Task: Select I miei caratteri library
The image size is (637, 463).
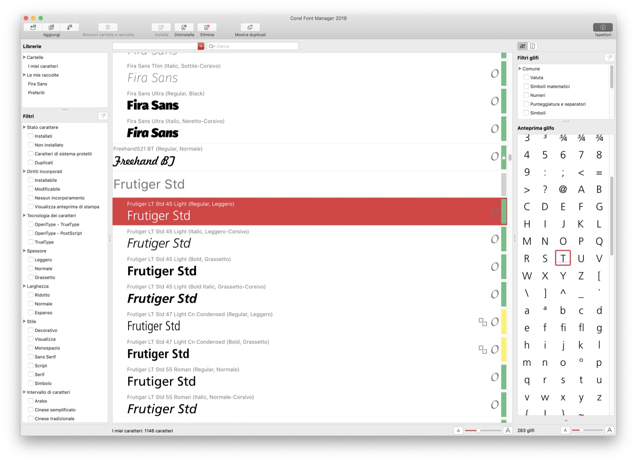Action: [43, 66]
